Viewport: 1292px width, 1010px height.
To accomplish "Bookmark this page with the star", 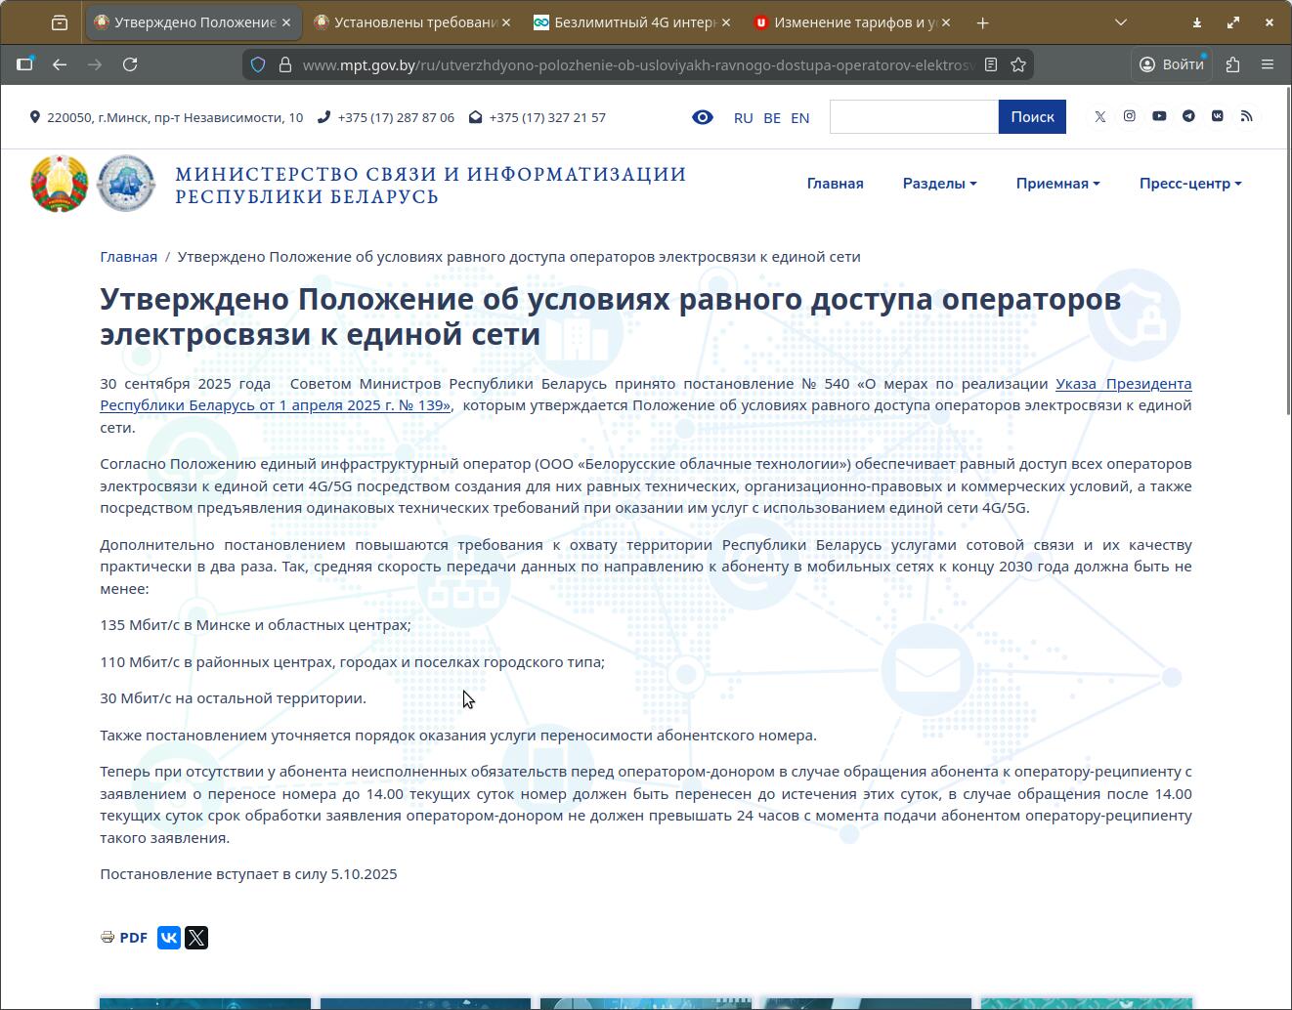I will pyautogui.click(x=1018, y=64).
